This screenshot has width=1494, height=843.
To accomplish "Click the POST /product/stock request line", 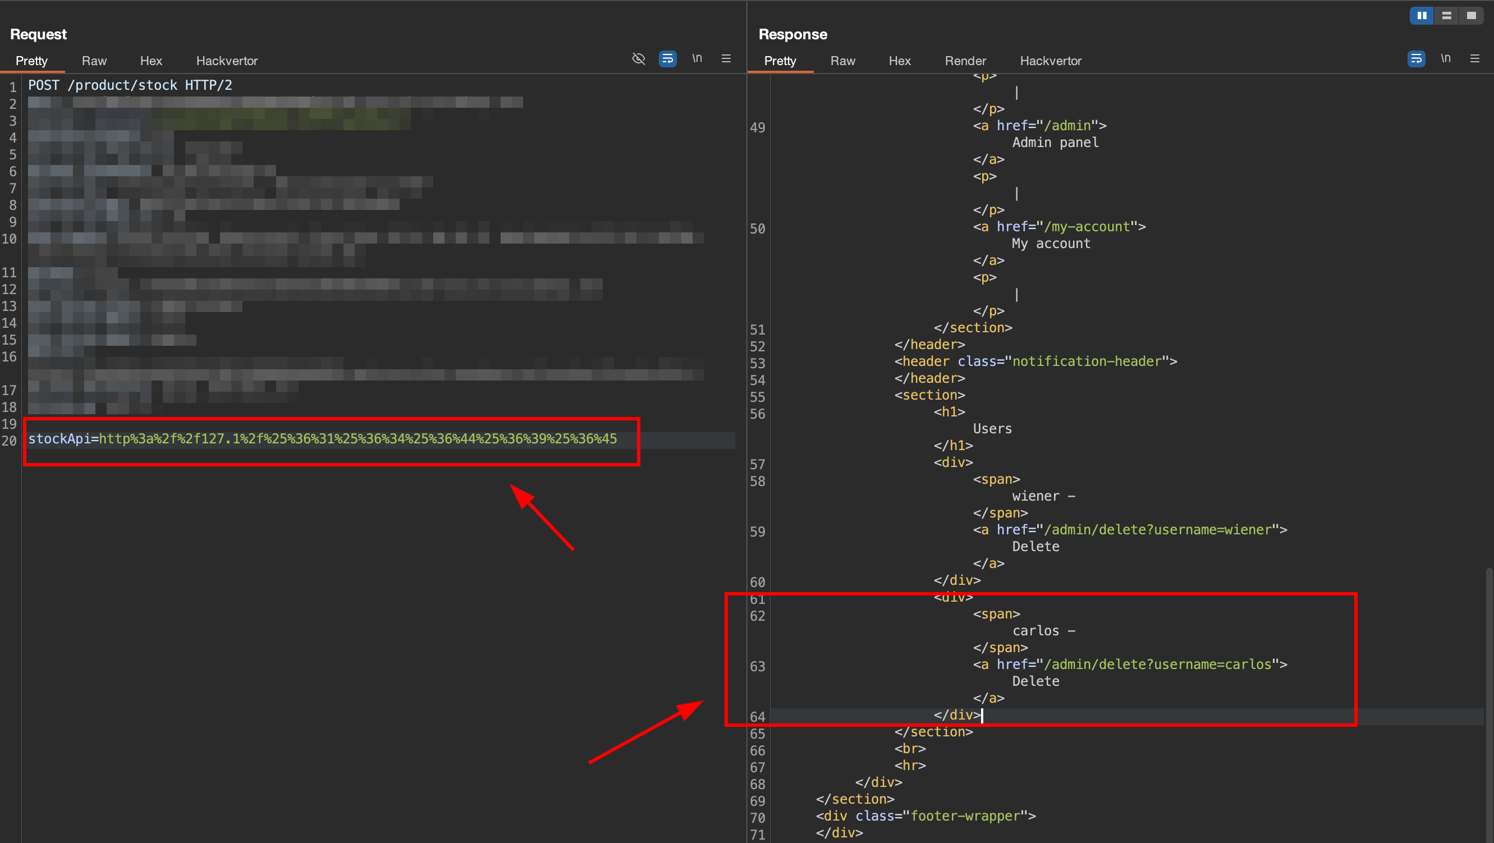I will pyautogui.click(x=131, y=85).
